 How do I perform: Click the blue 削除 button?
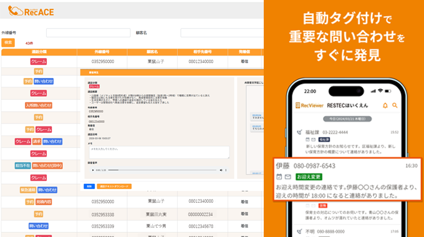[89, 186]
